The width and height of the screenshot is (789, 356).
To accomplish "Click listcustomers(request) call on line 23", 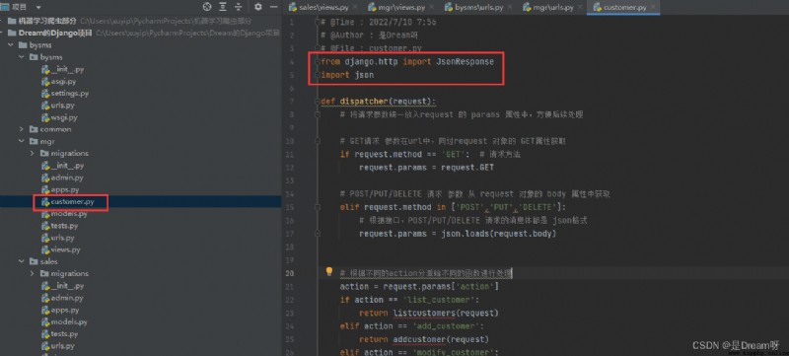I will tap(446, 314).
